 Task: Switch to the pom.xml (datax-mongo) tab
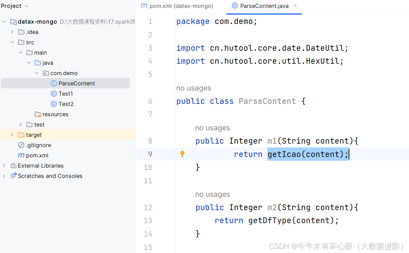(x=177, y=6)
